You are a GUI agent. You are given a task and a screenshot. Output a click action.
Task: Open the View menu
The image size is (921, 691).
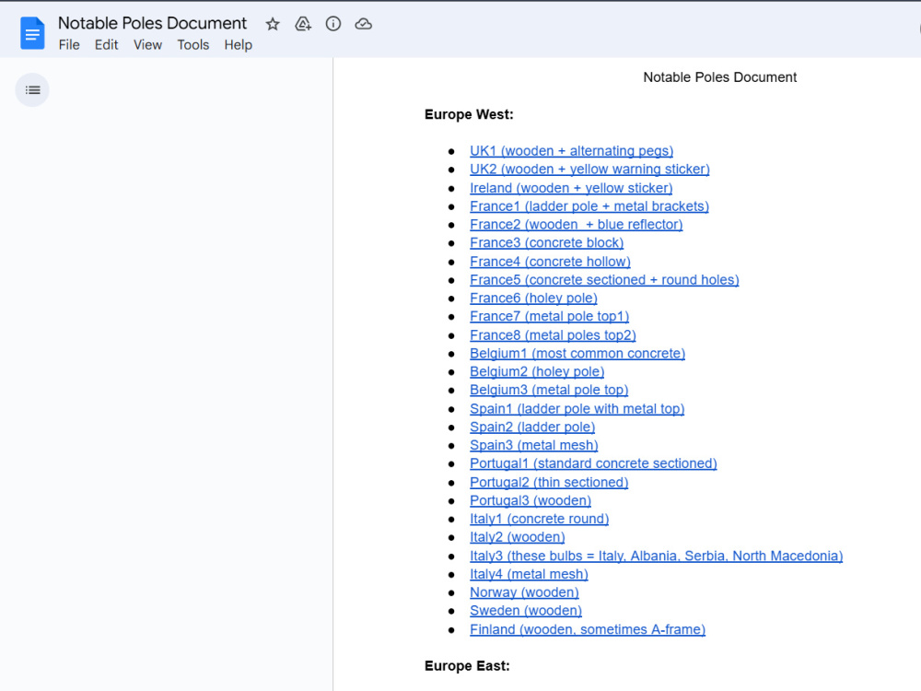[x=147, y=45]
